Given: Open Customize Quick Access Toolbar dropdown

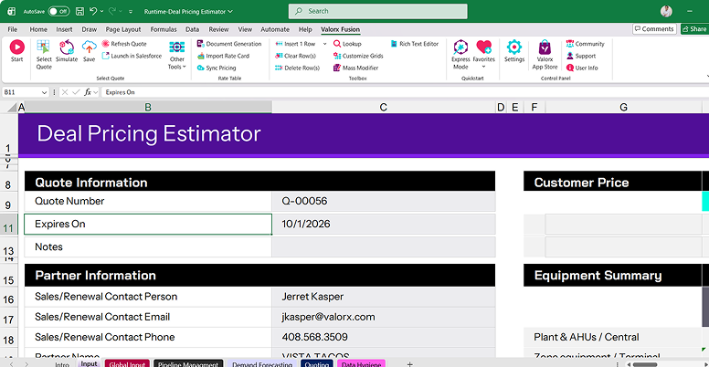Looking at the screenshot, I should click(132, 11).
